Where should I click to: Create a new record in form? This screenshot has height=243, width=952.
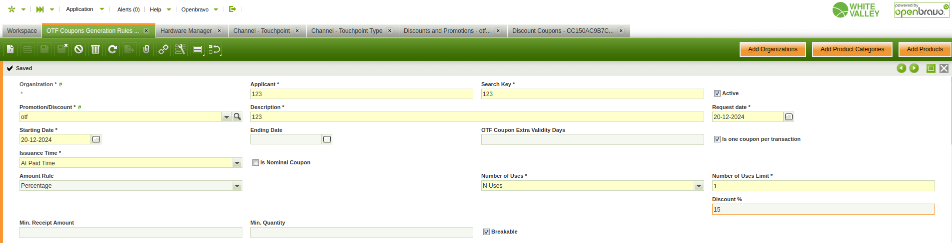coord(10,49)
